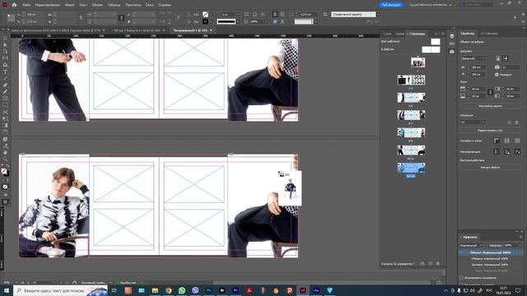This screenshot has width=527, height=296.
Task: Click the rulers toggle icon in Properties panel
Action: click(497, 141)
